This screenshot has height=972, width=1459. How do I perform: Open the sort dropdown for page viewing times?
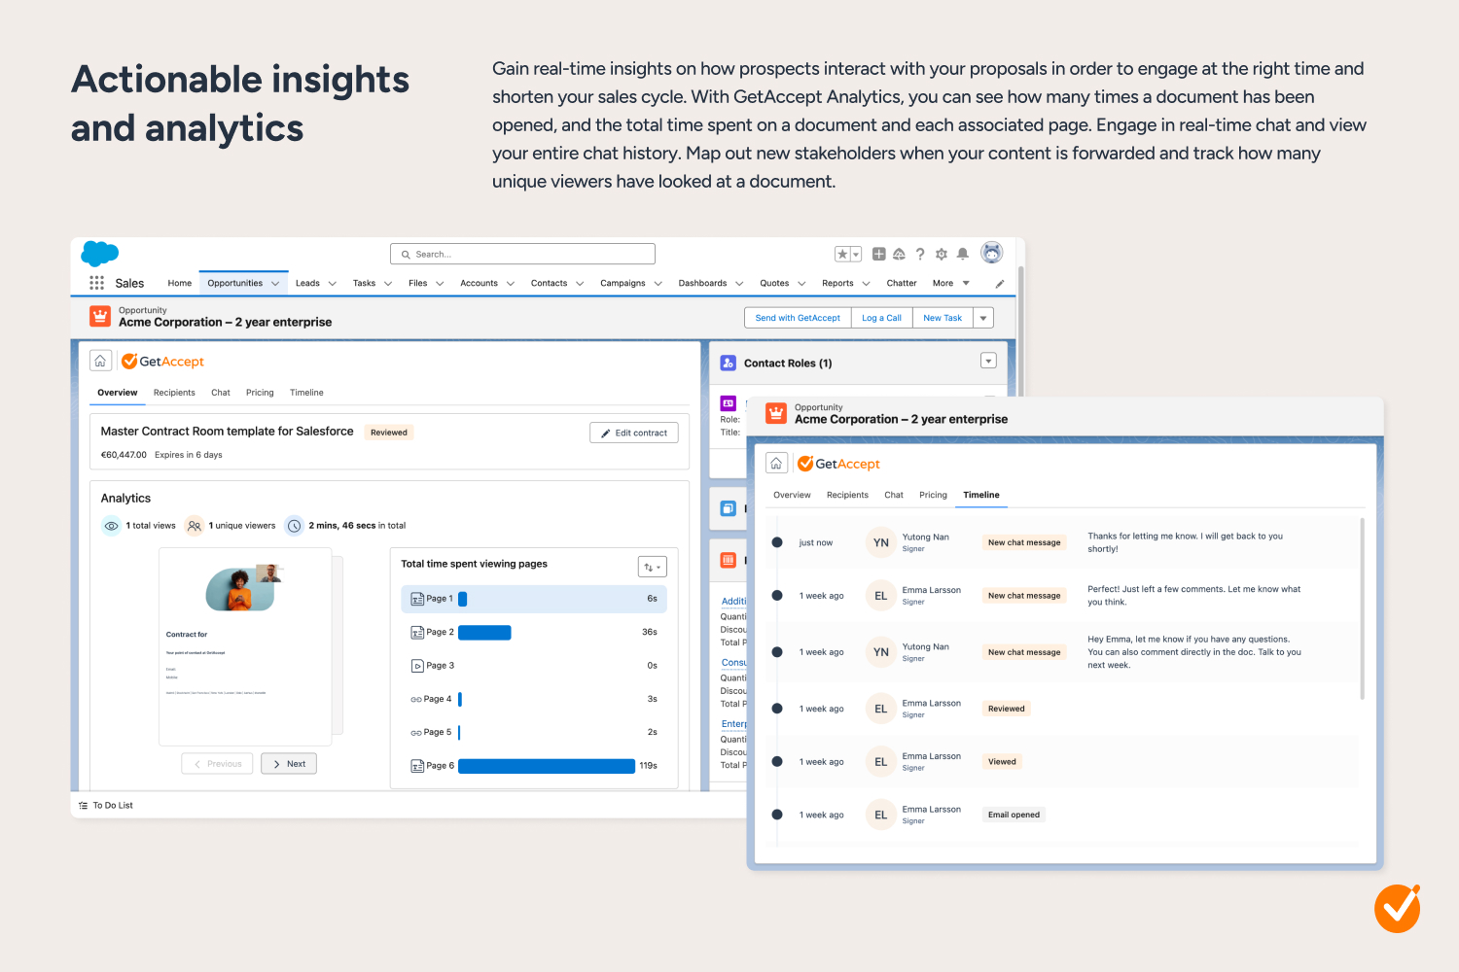[652, 567]
